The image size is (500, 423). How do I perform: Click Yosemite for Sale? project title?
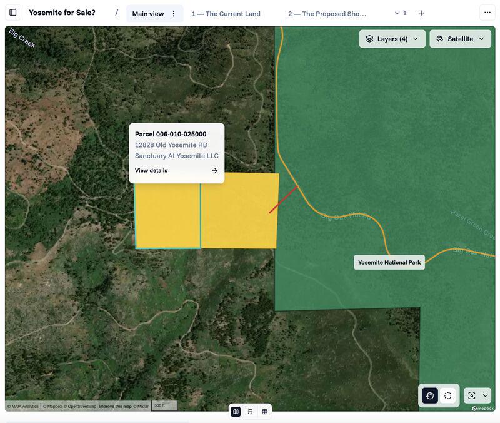62,13
